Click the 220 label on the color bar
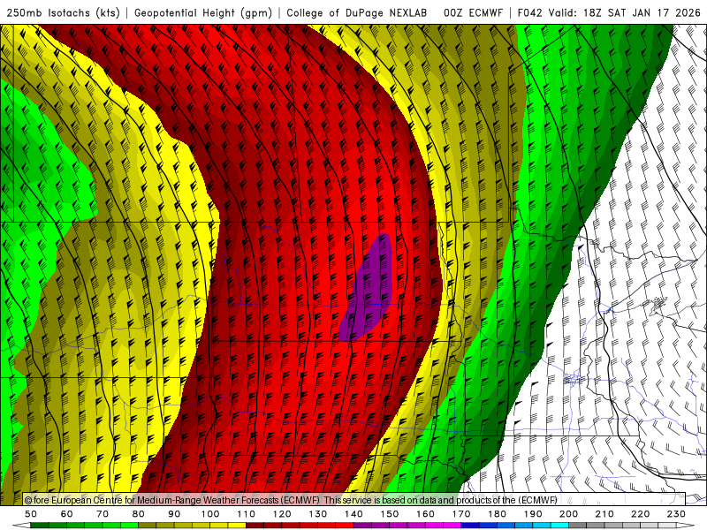Viewport: 707px width, 530px height. tap(642, 514)
